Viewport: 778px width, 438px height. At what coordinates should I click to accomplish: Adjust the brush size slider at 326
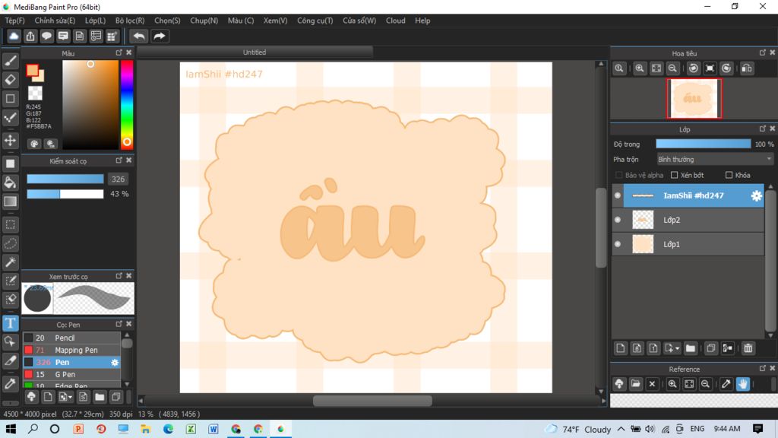tap(65, 179)
